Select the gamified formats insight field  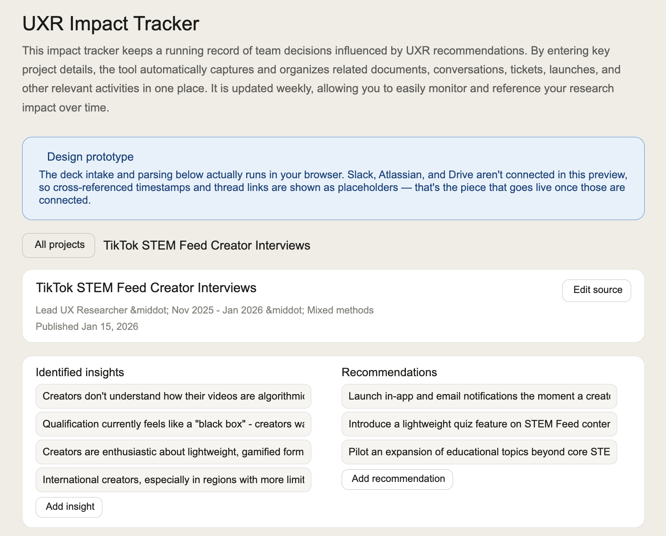(173, 452)
